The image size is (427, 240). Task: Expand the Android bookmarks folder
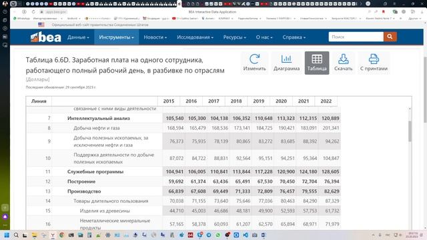coord(73,18)
